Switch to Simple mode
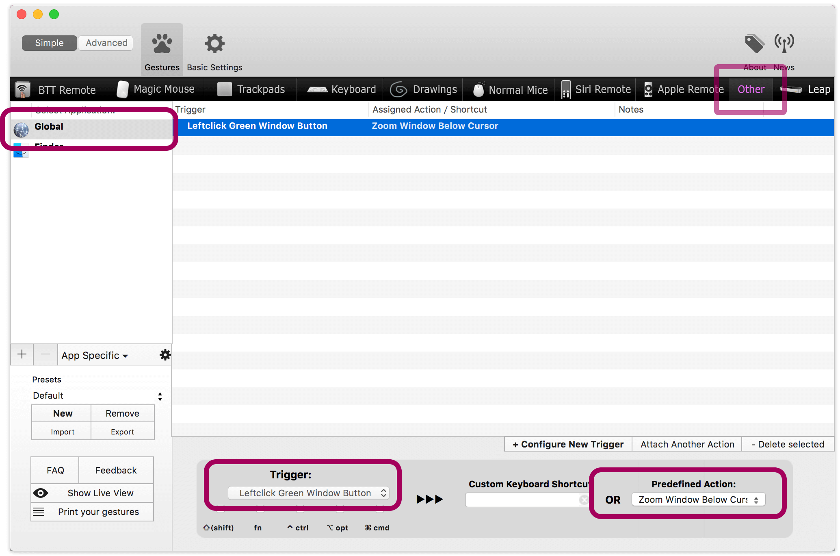The width and height of the screenshot is (840, 556). tap(50, 43)
